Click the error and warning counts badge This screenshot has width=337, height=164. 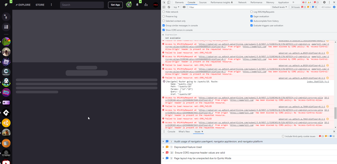point(306,2)
